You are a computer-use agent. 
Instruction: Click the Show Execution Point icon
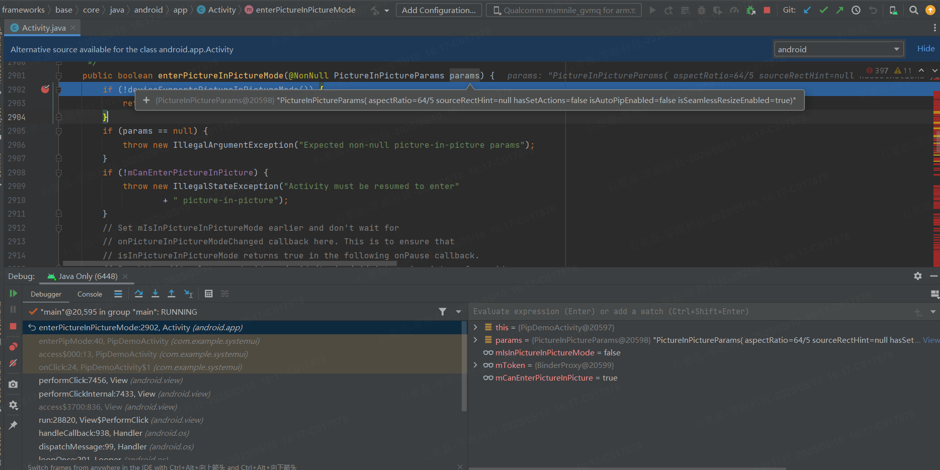[118, 294]
